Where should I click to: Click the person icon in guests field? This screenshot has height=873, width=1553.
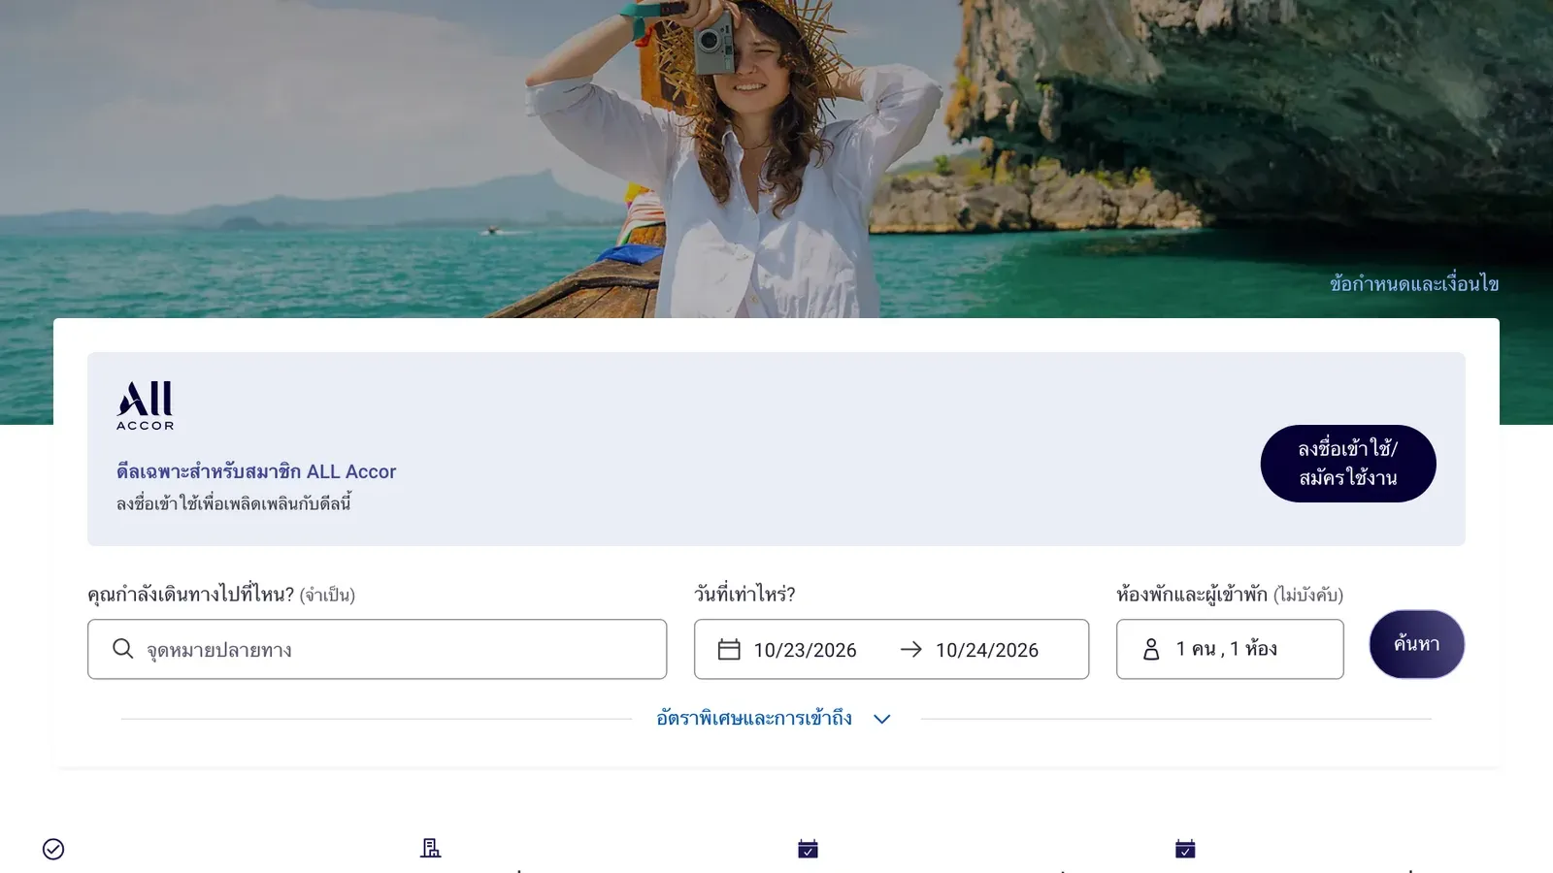click(1151, 649)
